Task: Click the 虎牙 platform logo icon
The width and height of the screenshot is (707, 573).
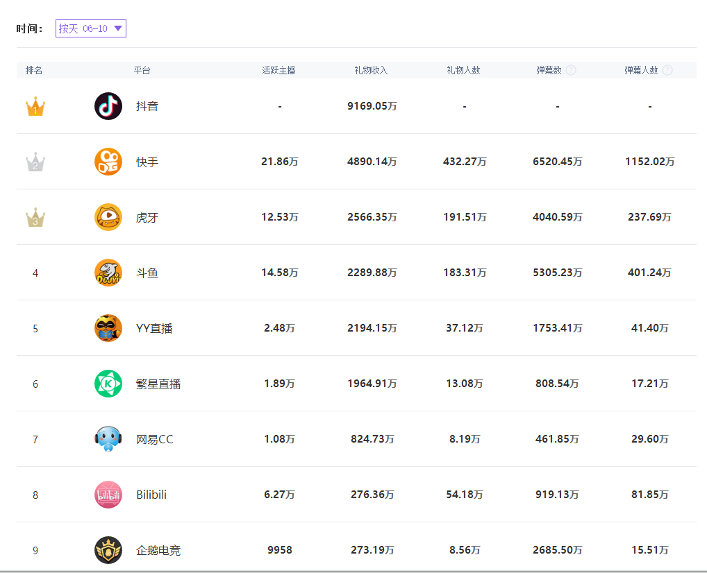Action: point(108,217)
